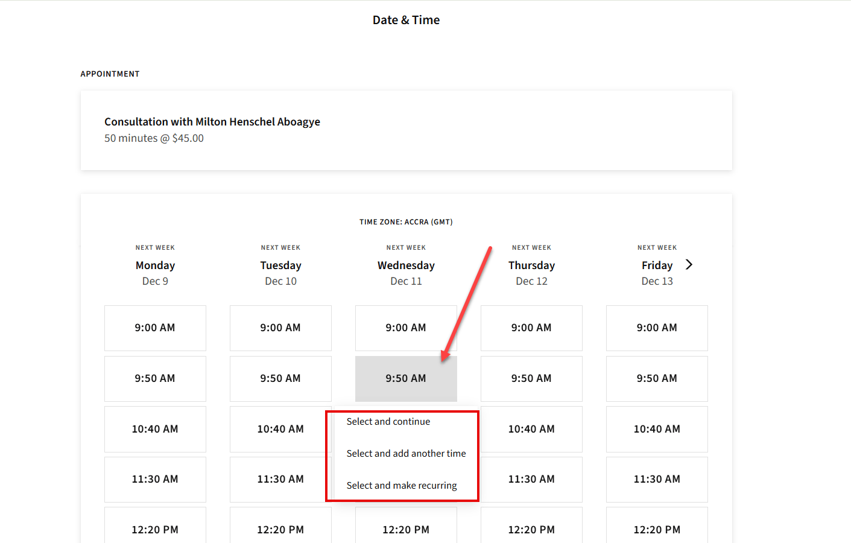Select 12:20 PM on Wednesday Dec 11
The image size is (851, 543).
point(406,529)
